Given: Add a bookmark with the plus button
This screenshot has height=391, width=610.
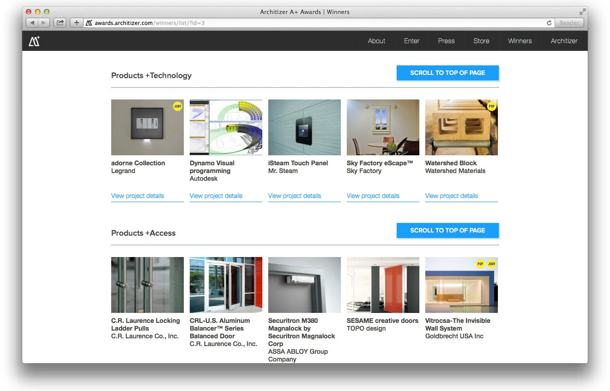Looking at the screenshot, I should coord(76,23).
